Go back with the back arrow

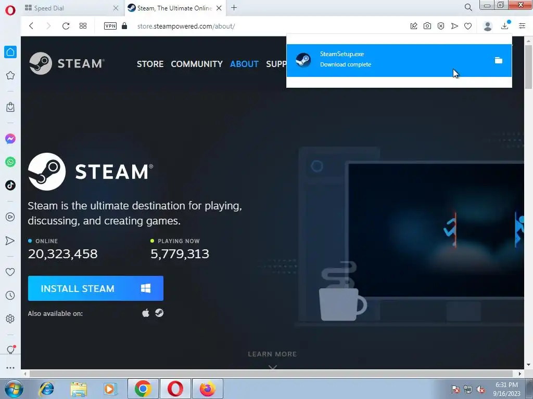(x=31, y=26)
